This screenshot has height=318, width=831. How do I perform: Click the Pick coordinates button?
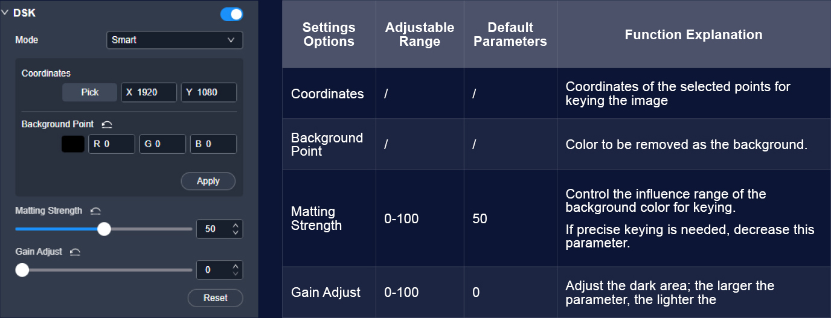tap(90, 92)
